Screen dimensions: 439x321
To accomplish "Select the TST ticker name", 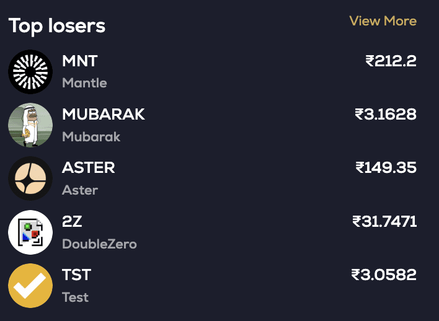I will pyautogui.click(x=77, y=275).
